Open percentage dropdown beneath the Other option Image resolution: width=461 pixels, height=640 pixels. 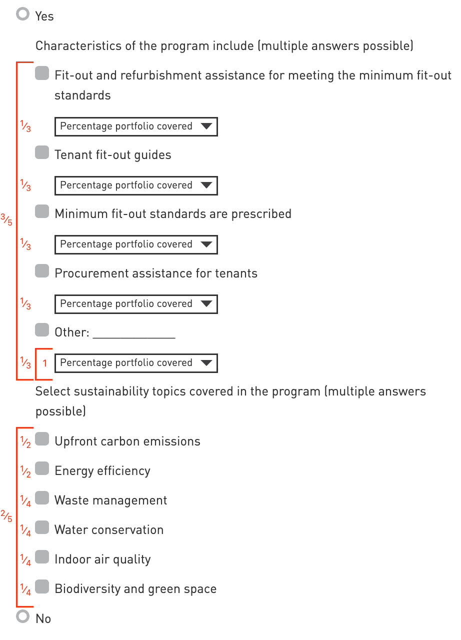point(136,363)
